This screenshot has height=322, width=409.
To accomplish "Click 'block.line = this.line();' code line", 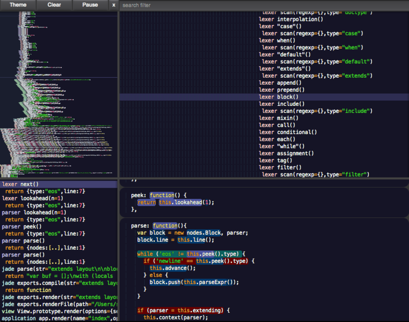I will point(175,240).
